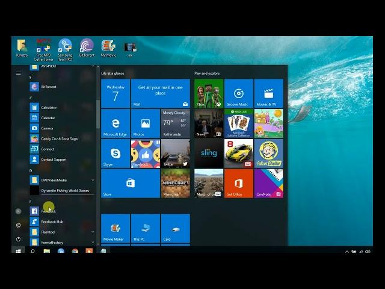Open Settings gear in Start sidebar

(19, 225)
